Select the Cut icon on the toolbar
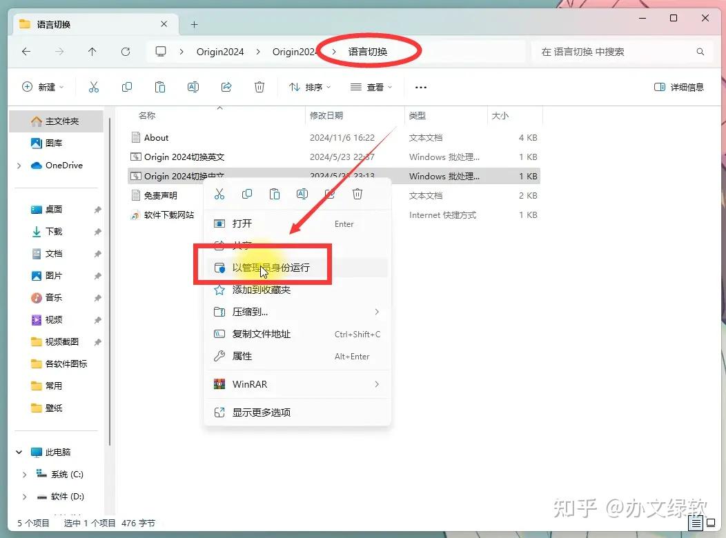The width and height of the screenshot is (726, 538). (94, 87)
